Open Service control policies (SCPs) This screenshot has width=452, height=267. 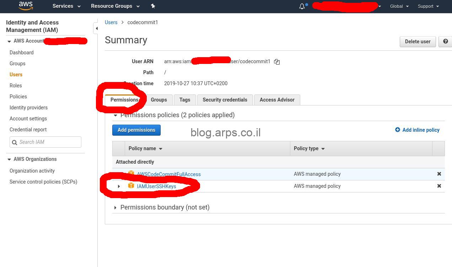pos(43,182)
